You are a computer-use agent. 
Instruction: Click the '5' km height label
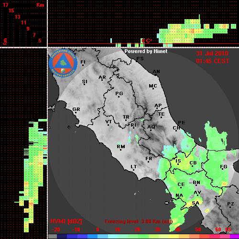tap(40, 41)
